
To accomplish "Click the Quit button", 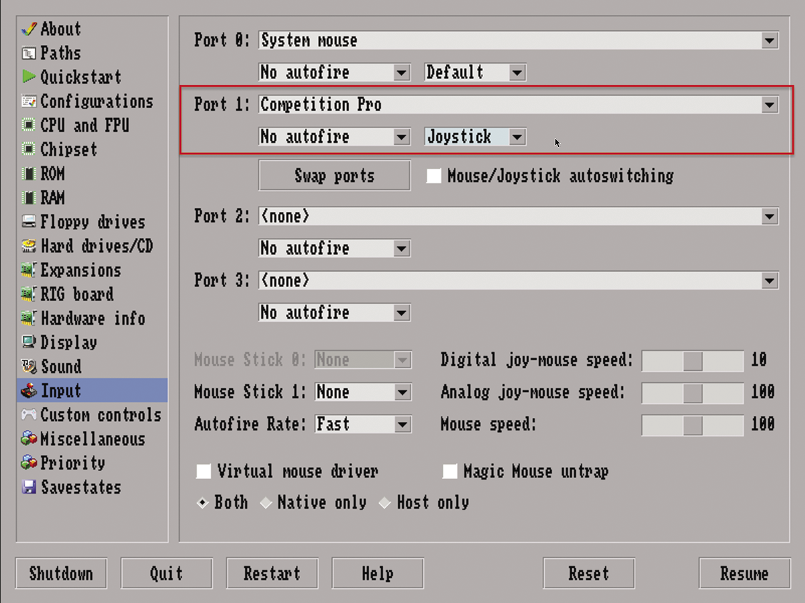I will pos(166,574).
